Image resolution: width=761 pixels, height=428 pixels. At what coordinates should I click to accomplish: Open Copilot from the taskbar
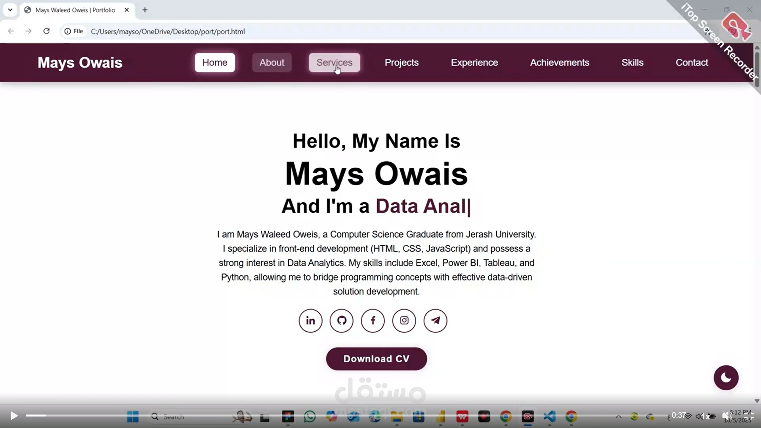(x=331, y=417)
